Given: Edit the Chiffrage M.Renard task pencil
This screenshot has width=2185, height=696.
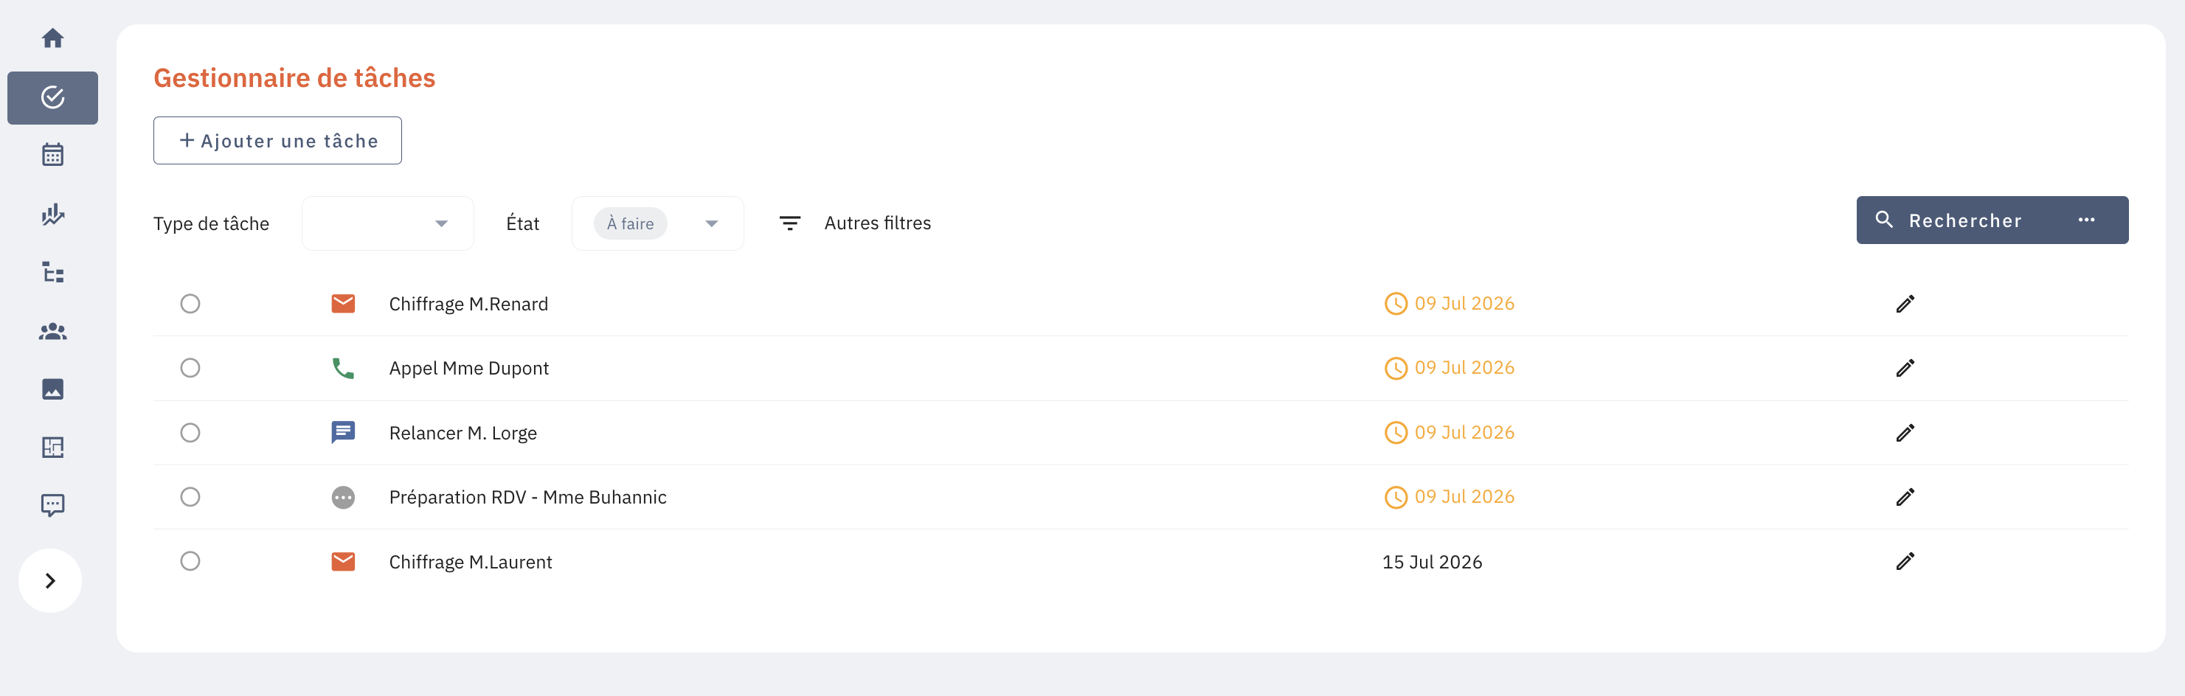Looking at the screenshot, I should tap(1905, 304).
